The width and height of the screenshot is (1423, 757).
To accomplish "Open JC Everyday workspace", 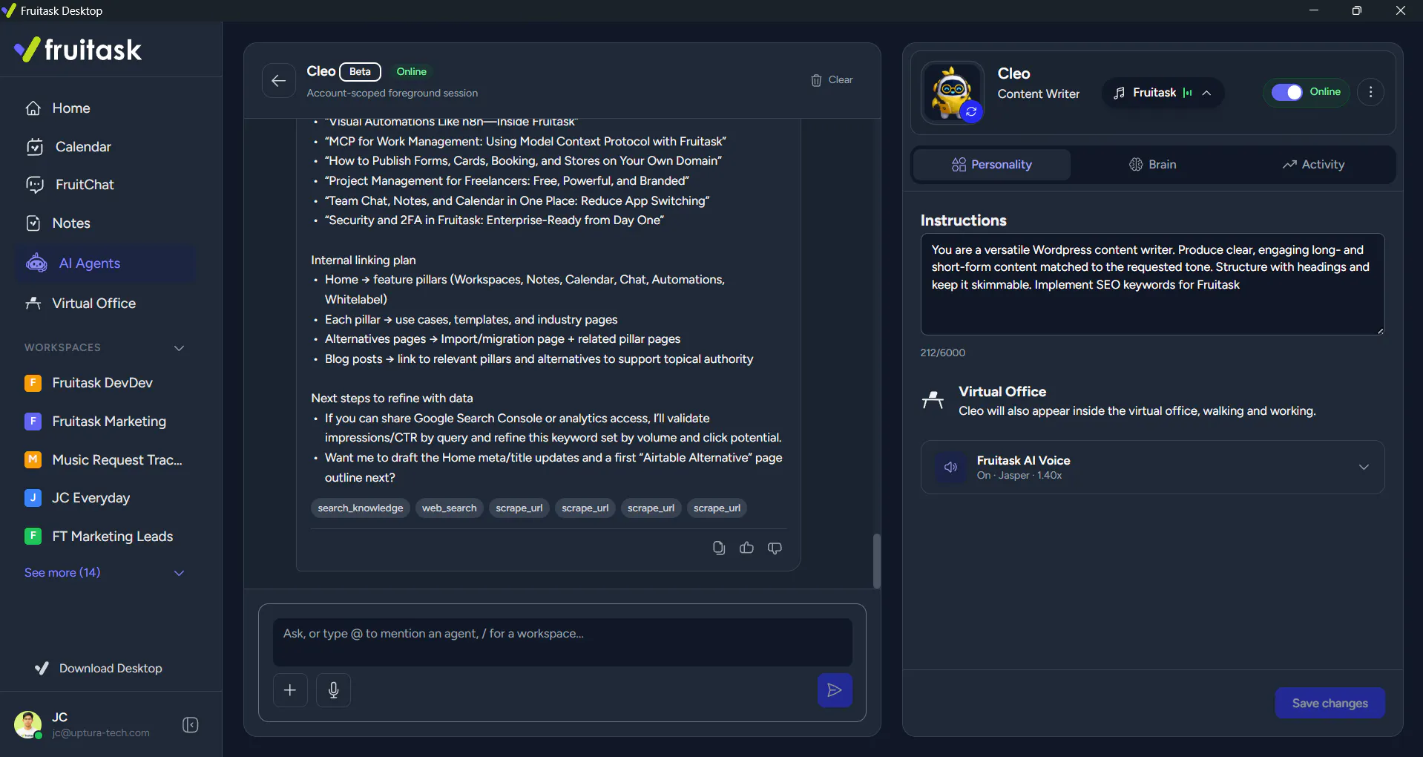I will pos(77,498).
